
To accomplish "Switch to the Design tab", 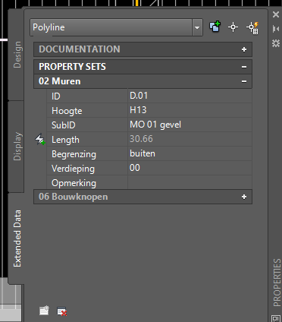I will [17, 55].
